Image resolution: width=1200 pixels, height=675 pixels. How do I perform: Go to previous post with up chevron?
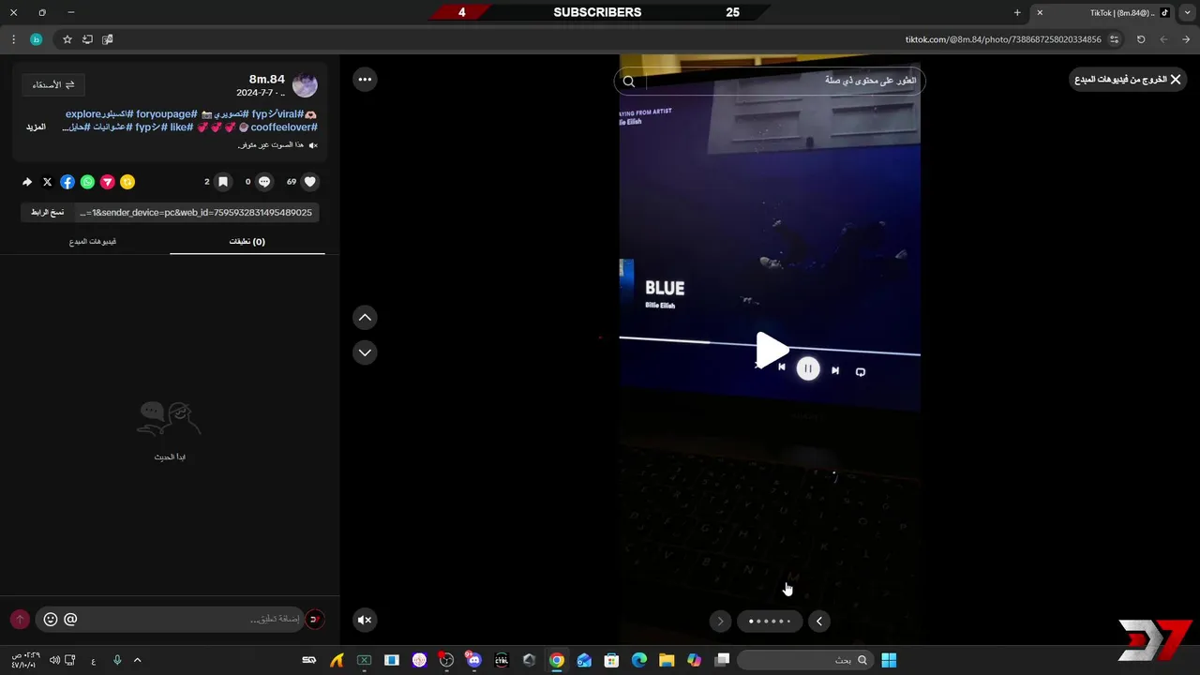coord(365,318)
